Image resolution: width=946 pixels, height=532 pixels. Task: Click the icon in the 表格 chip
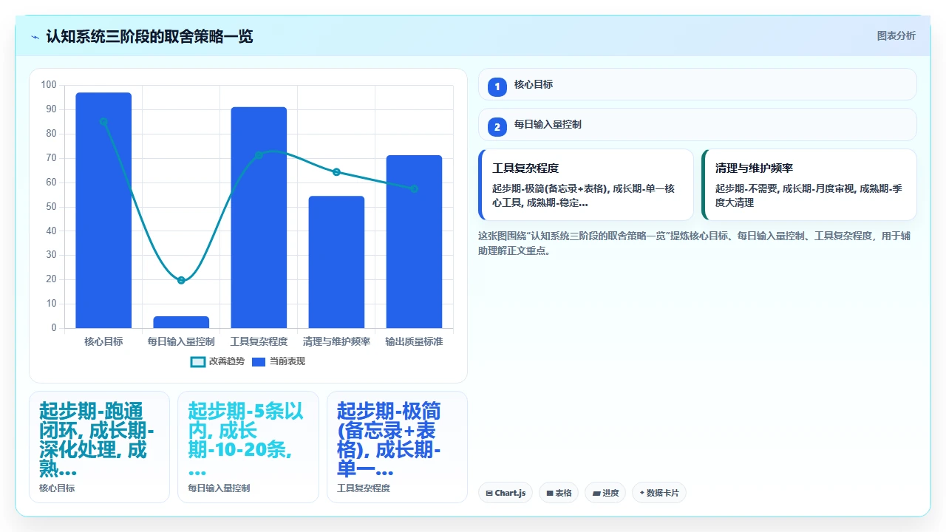[550, 494]
